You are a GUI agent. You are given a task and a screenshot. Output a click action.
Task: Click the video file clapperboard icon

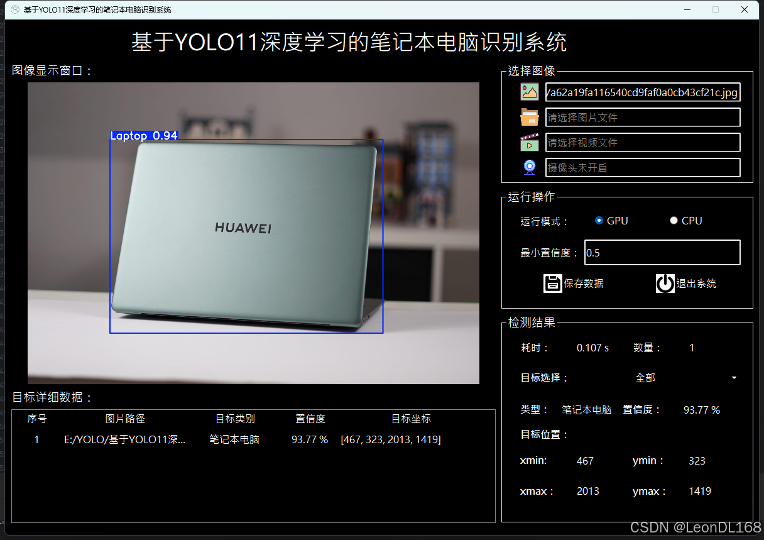[x=530, y=142]
